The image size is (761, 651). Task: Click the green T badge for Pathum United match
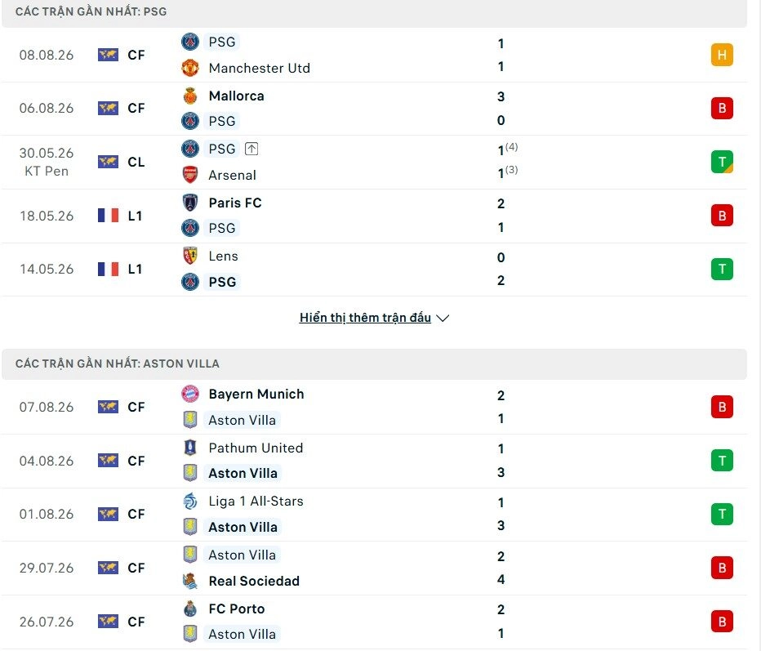click(x=722, y=460)
